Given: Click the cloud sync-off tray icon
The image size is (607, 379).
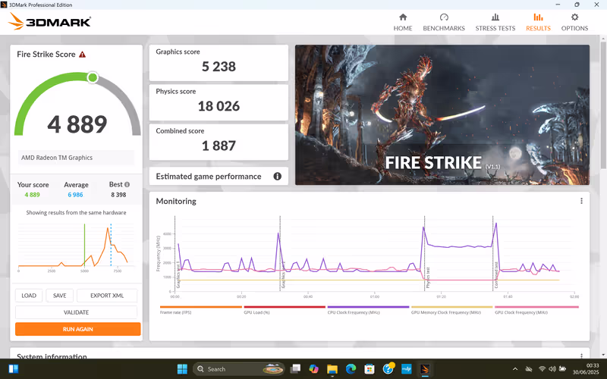Looking at the screenshot, I should point(528,369).
